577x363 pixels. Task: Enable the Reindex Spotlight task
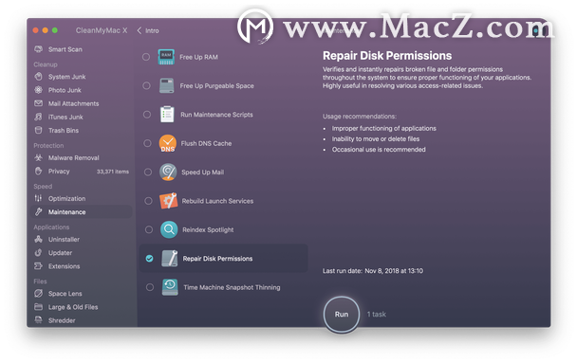149,229
